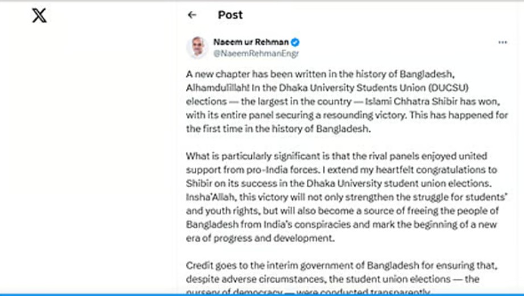Click the word "Alhamdulillah!" in the post
Screen dimensions: 524x296
[213, 87]
